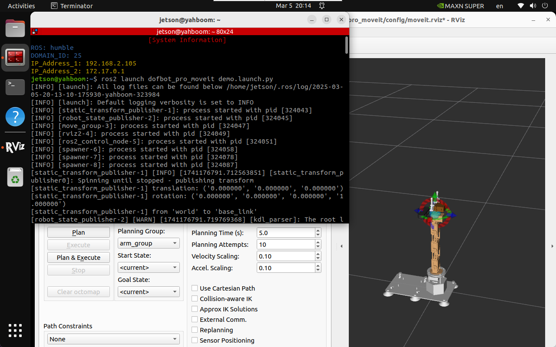The image size is (556, 347).
Task: Click the Plan button
Action: [79, 232]
